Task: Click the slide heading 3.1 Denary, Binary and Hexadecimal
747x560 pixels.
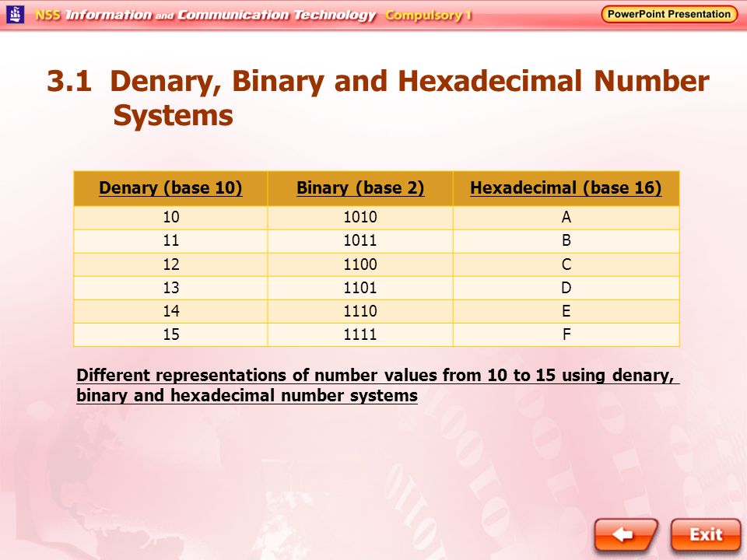Action: click(377, 98)
